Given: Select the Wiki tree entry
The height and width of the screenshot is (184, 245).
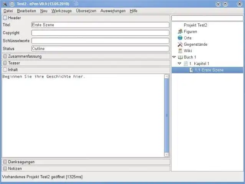Looking at the screenshot, I should [188, 51].
